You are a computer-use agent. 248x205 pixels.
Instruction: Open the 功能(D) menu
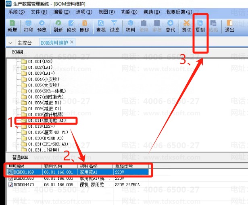tap(129, 12)
